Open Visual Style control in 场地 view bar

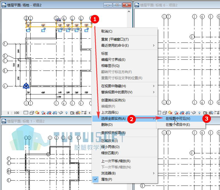point(32,113)
